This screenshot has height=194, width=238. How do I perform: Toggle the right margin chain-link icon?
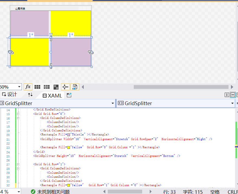pos(91,52)
